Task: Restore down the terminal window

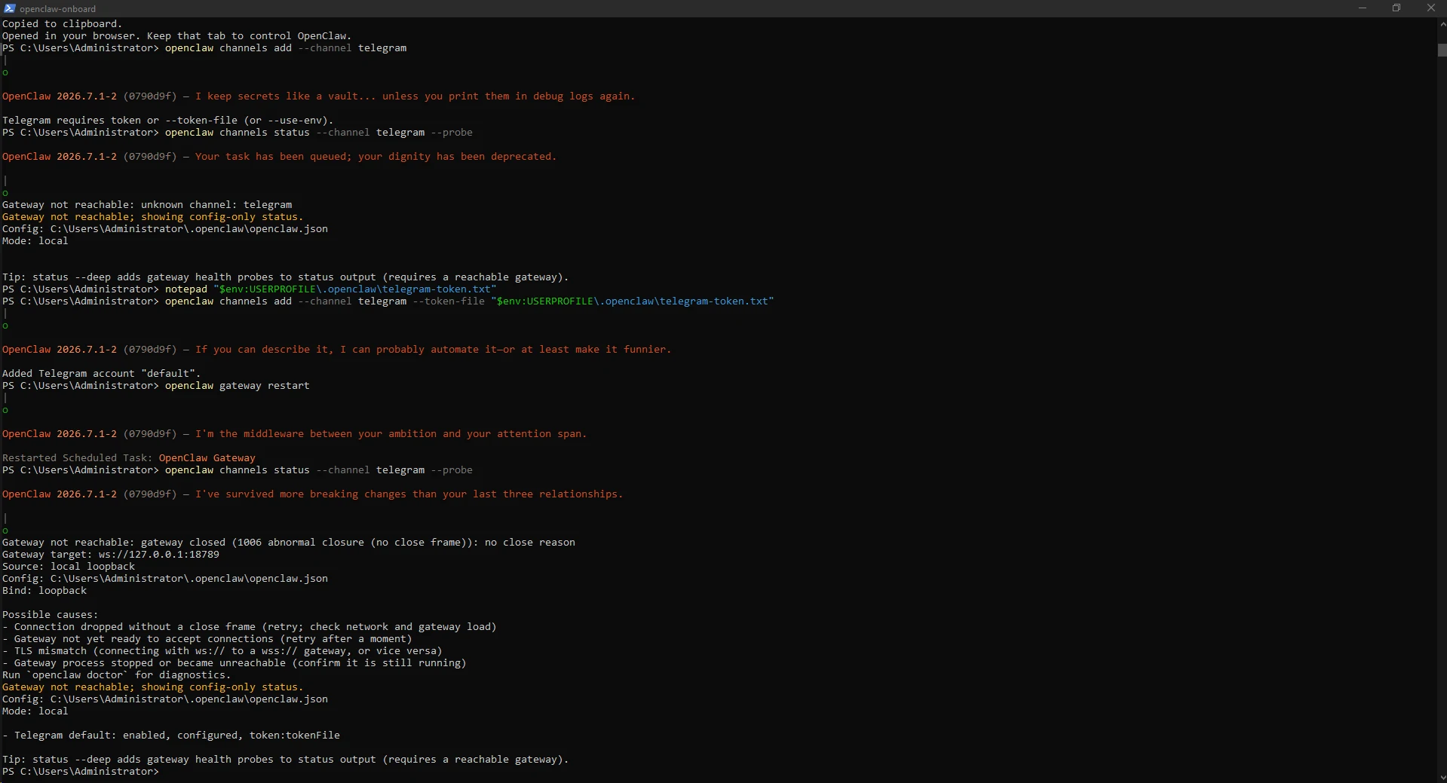Action: pyautogui.click(x=1396, y=8)
